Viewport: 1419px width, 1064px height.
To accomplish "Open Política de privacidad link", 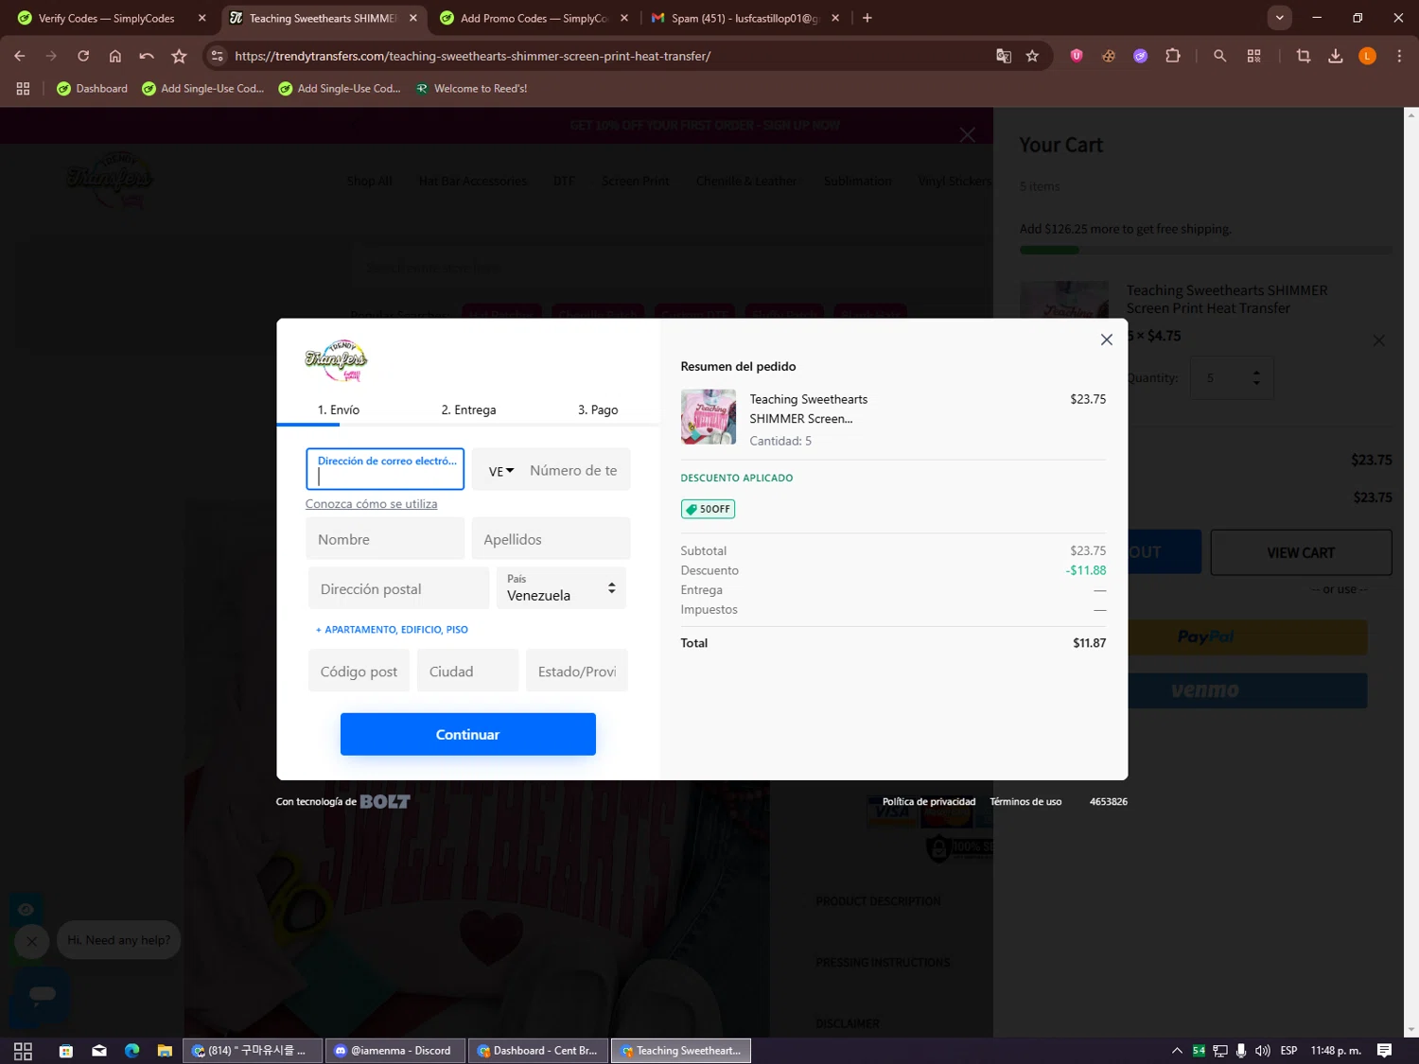I will tap(929, 802).
